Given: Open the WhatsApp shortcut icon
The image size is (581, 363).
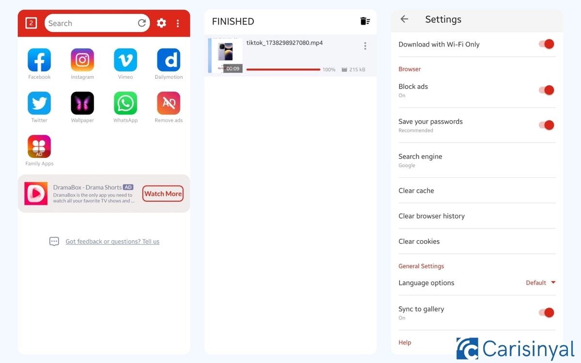Looking at the screenshot, I should point(125,103).
